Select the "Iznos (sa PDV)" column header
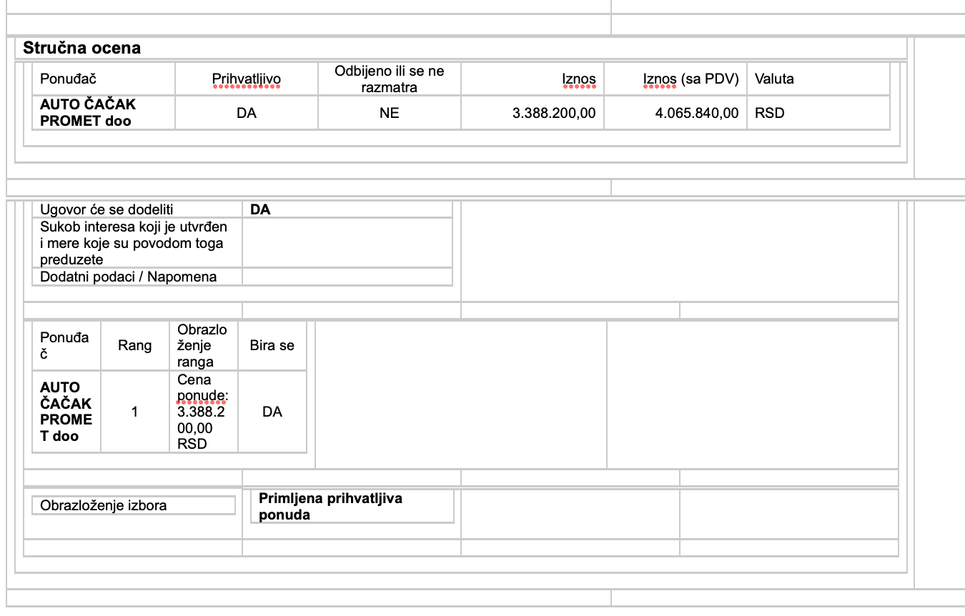The height and width of the screenshot is (616, 965). pyautogui.click(x=691, y=79)
